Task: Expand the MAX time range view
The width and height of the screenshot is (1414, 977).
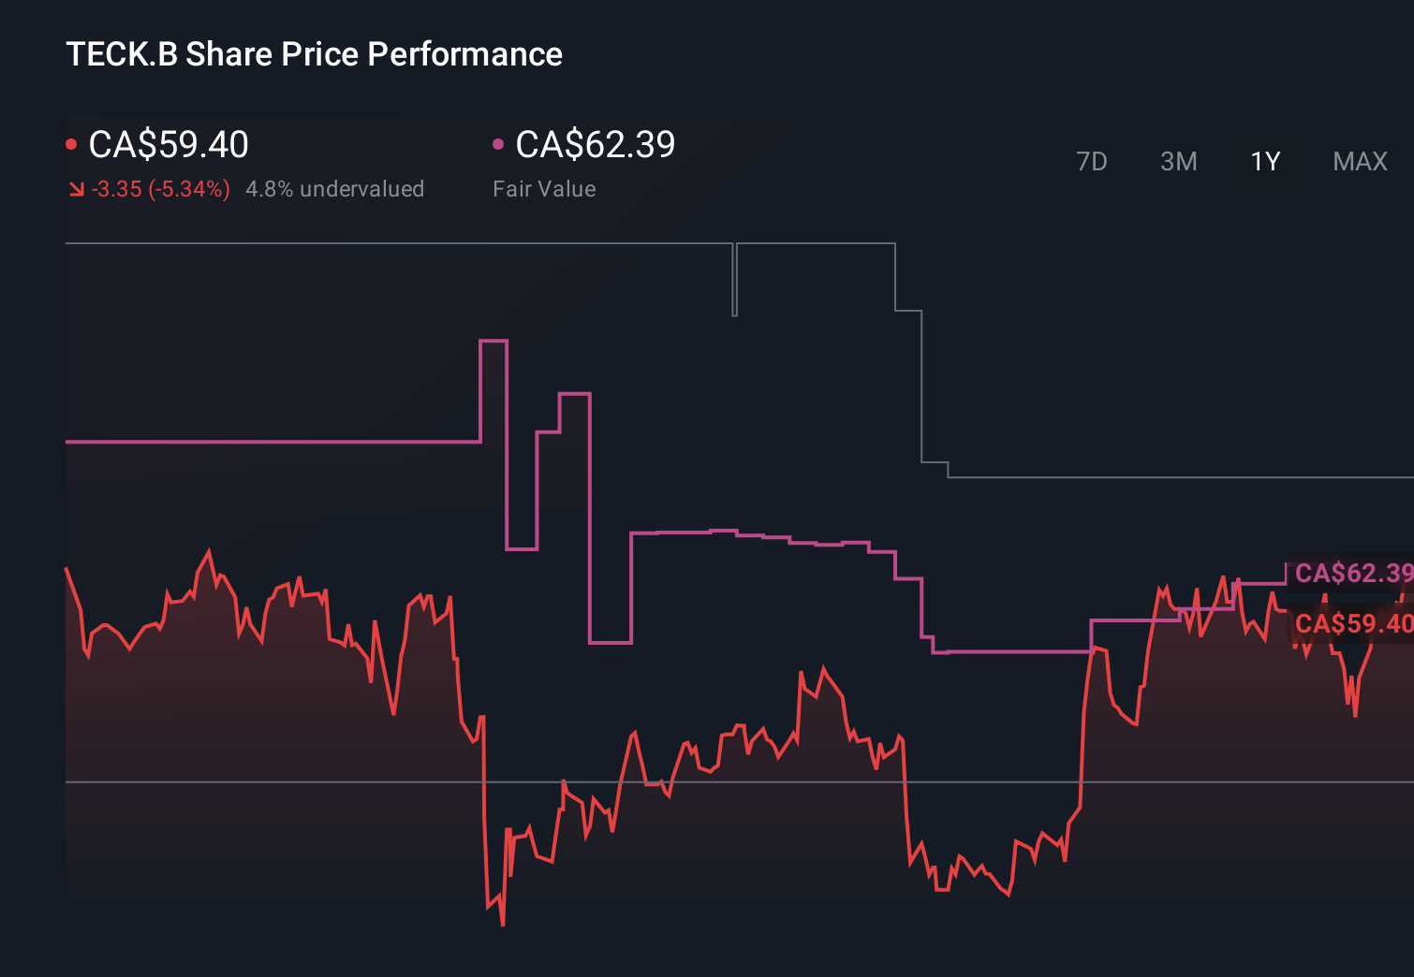Action: coord(1359,161)
